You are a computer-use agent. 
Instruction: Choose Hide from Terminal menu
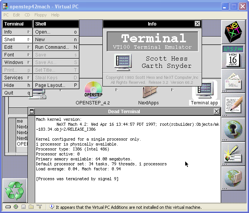pos(17,85)
